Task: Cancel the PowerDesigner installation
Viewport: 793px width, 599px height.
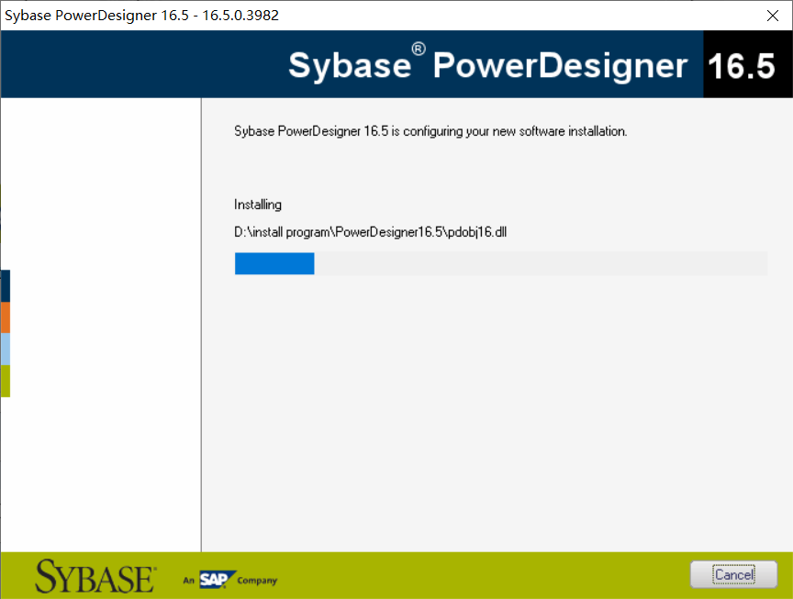Action: (x=733, y=574)
